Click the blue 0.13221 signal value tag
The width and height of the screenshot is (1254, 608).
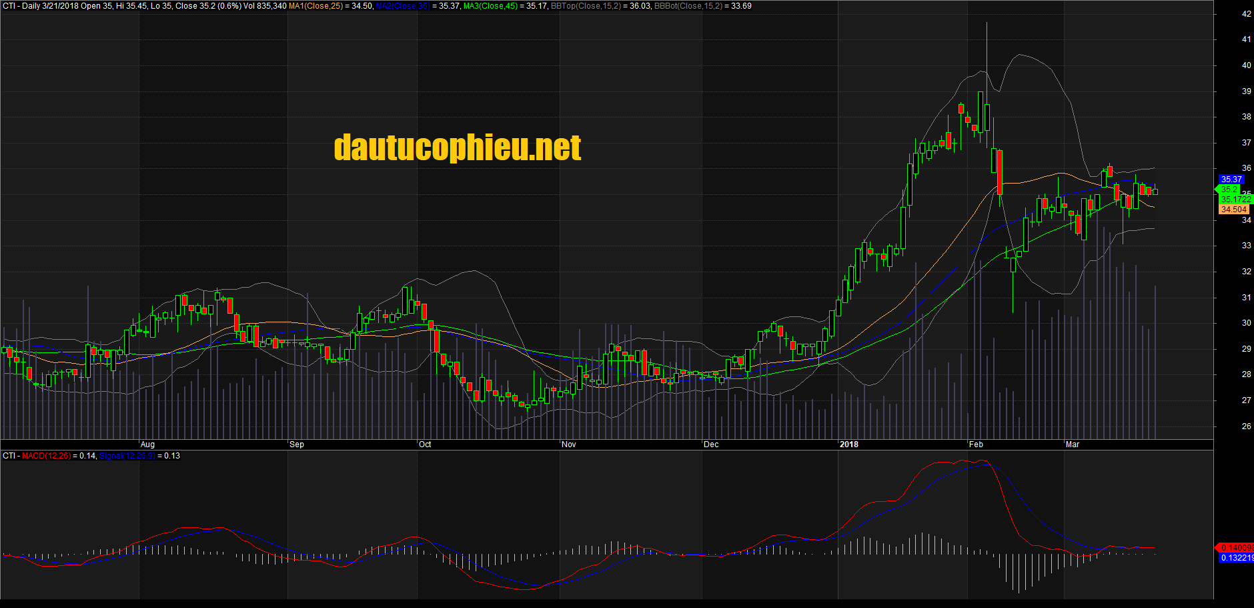click(x=1236, y=558)
